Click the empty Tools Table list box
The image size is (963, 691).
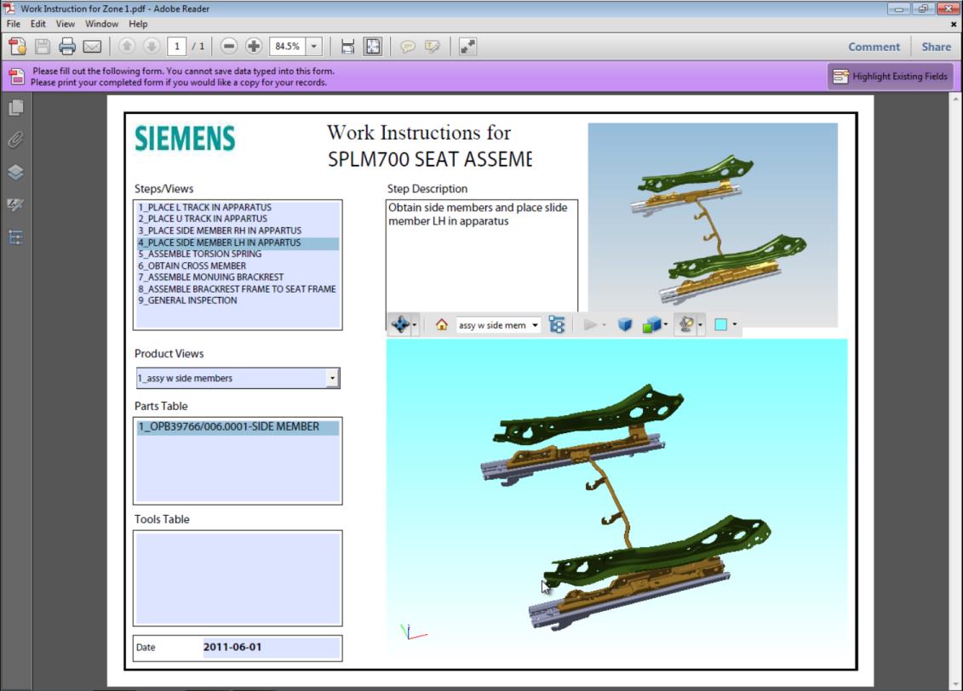pos(238,578)
